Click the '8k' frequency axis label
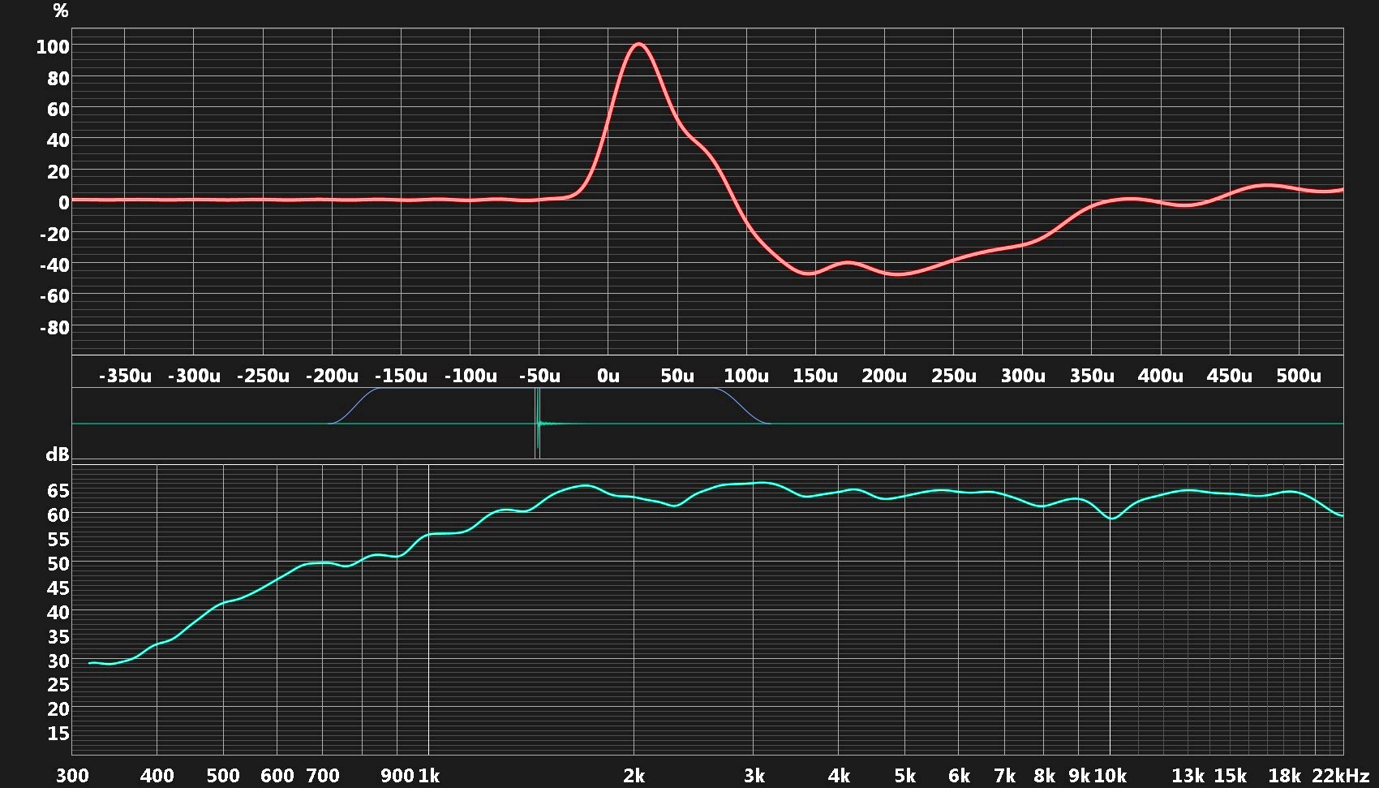Image resolution: width=1379 pixels, height=788 pixels. (1045, 776)
